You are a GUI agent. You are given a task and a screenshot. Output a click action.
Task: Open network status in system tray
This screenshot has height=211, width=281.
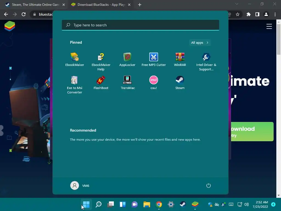[x=240, y=204]
